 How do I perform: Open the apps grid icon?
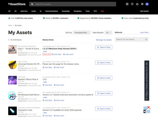tap(142, 4)
